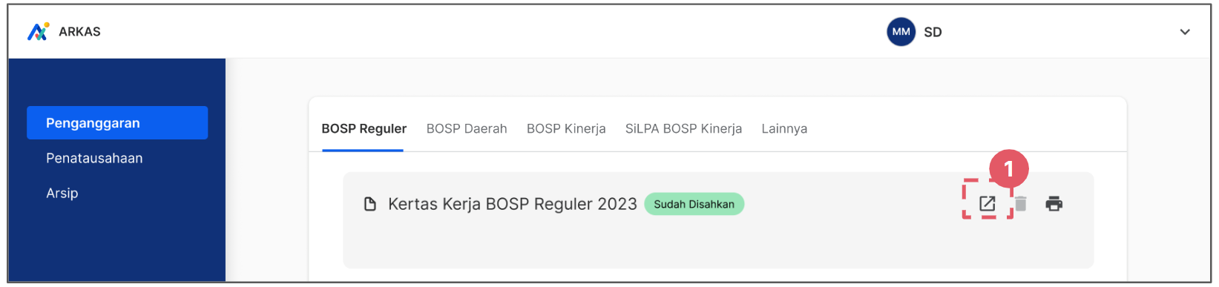Click the ARKAS logo icon

point(38,31)
